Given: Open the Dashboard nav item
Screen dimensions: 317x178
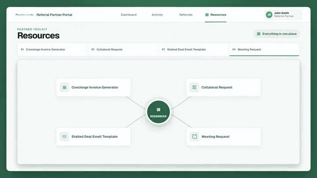Looking at the screenshot, I should coord(129,15).
